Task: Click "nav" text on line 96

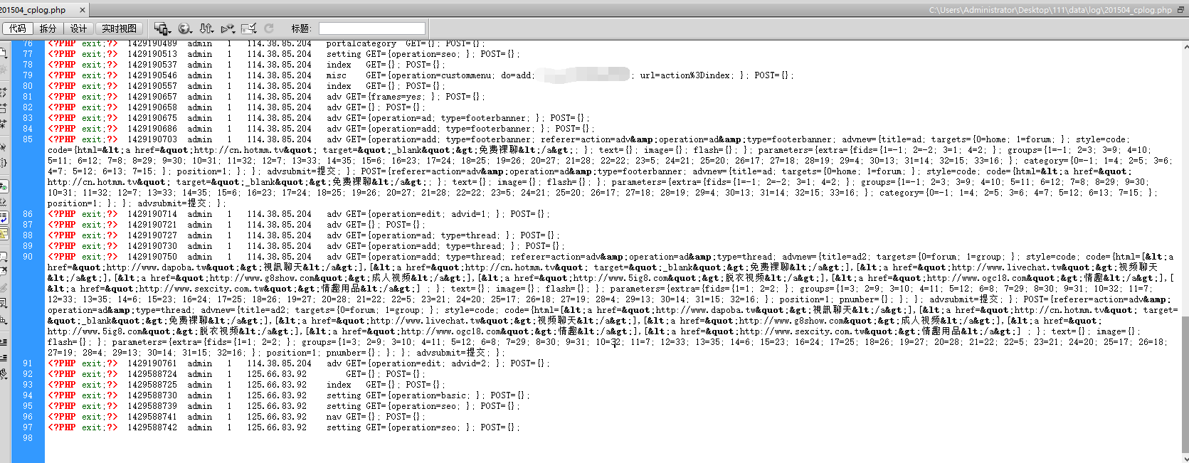Action: coord(334,417)
